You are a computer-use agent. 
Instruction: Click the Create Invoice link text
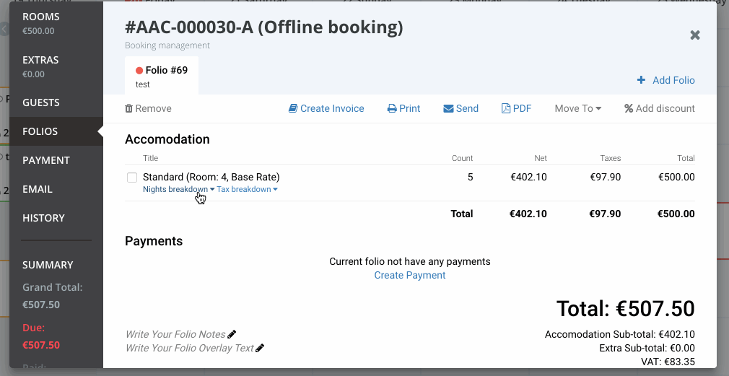332,108
